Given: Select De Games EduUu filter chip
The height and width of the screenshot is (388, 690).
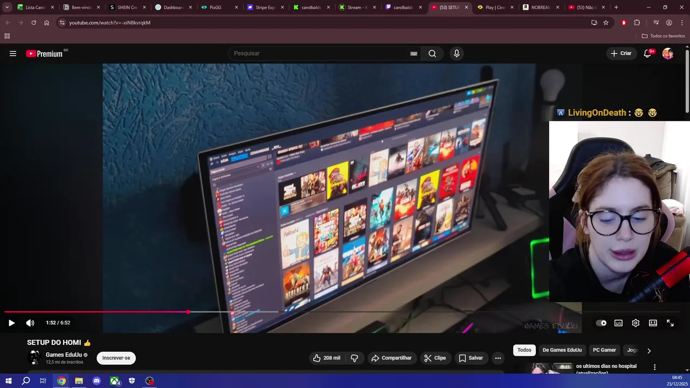Looking at the screenshot, I should coord(562,350).
